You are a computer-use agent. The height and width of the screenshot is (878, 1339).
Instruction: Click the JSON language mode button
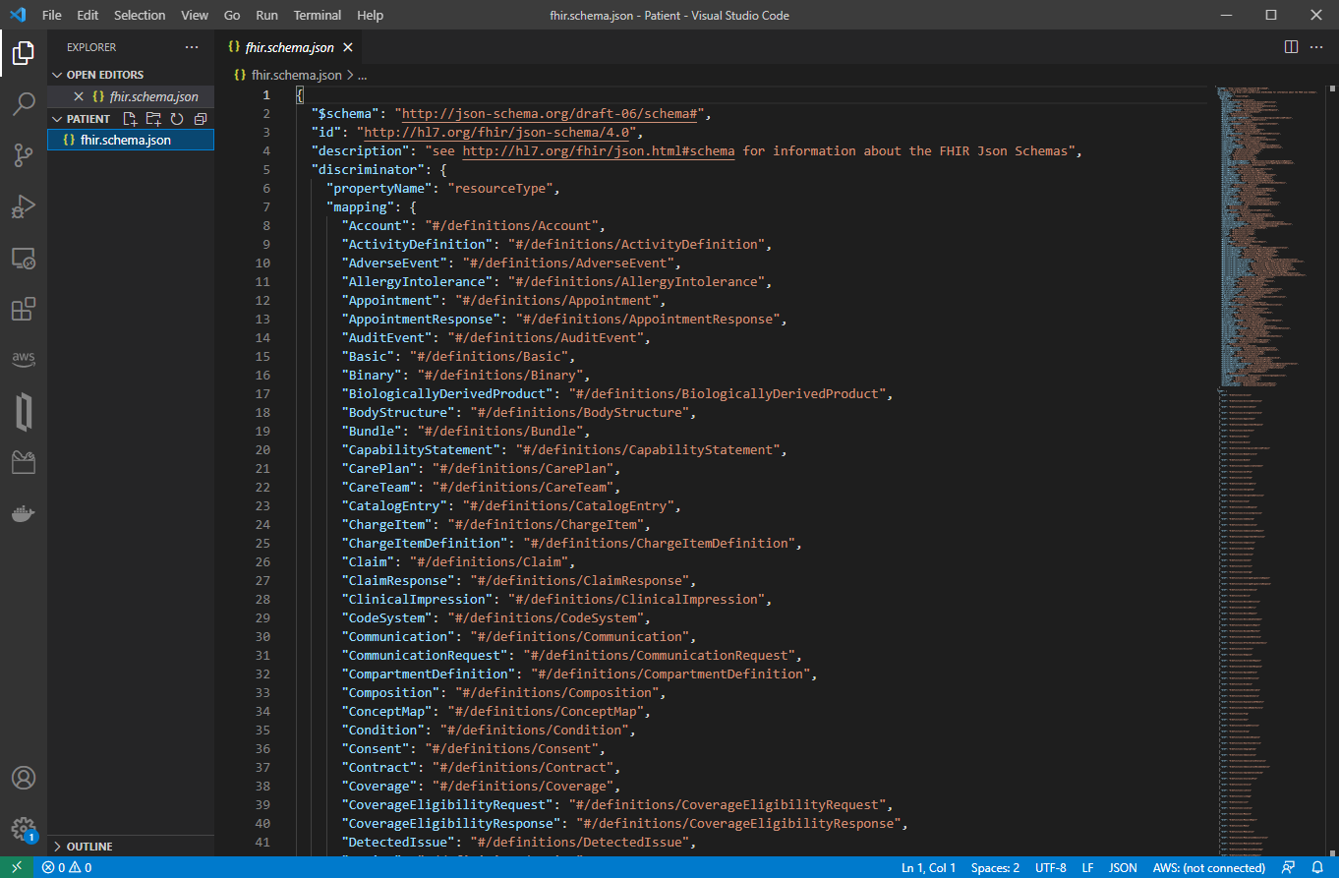click(x=1123, y=868)
